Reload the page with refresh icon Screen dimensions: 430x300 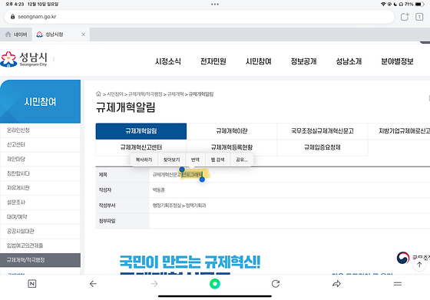pyautogui.click(x=276, y=284)
